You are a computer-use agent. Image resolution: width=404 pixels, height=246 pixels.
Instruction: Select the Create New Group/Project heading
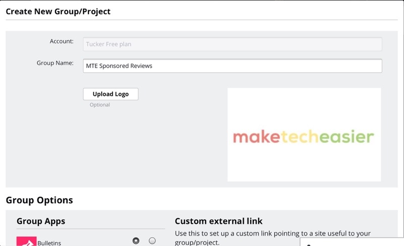(x=58, y=11)
